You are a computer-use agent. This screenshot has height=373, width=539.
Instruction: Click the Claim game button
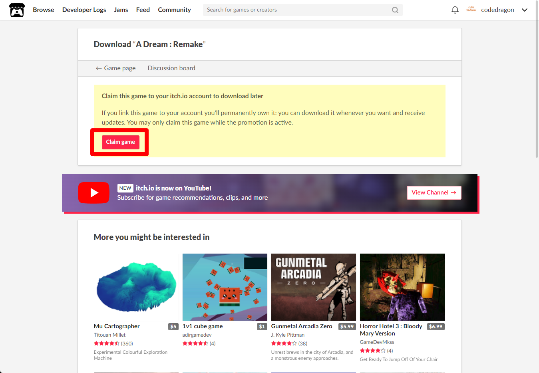120,142
